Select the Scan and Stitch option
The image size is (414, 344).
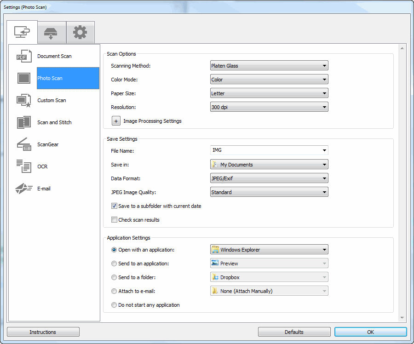pos(54,122)
